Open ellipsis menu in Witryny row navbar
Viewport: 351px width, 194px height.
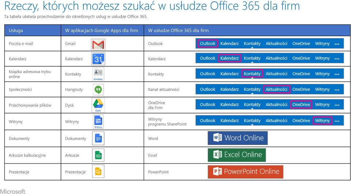[x=337, y=121]
